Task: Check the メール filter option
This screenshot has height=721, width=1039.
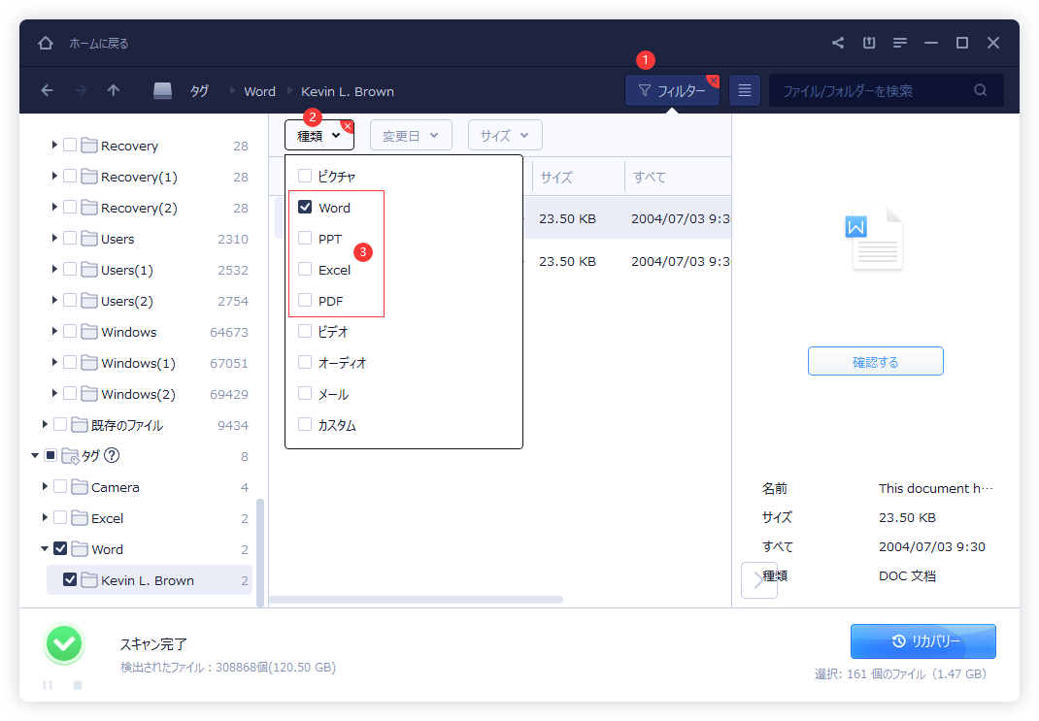Action: [305, 393]
